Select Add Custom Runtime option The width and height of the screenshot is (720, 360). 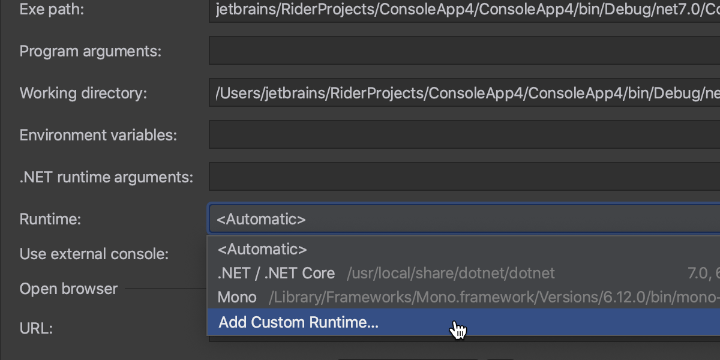coord(298,322)
